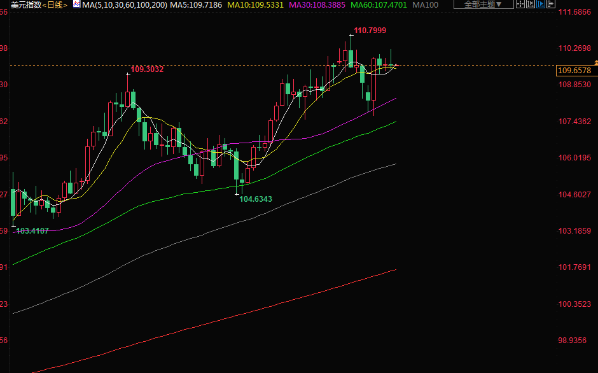Click the 日线 period selector
Screen dimensions: 598x373
coord(54,4)
